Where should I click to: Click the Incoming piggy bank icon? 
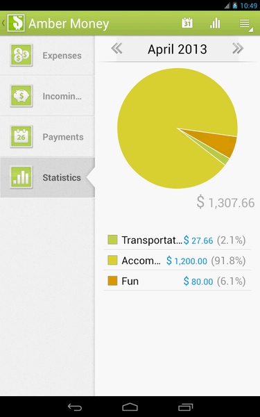(x=21, y=96)
